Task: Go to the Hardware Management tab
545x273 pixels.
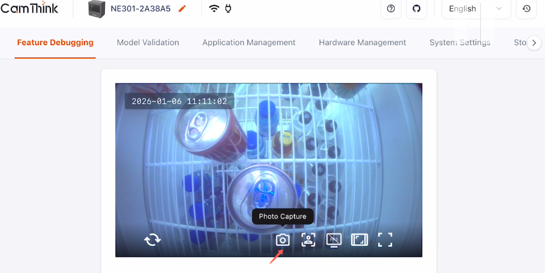Action: (x=362, y=43)
